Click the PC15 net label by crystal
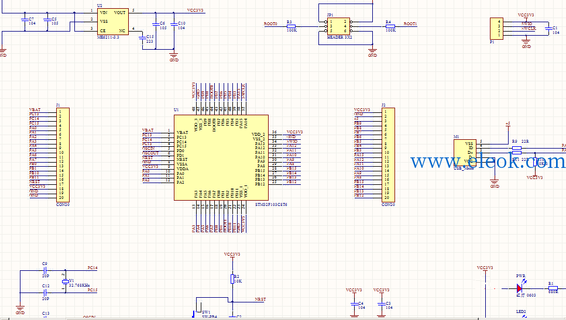The height and width of the screenshot is (320, 566). pyautogui.click(x=92, y=290)
